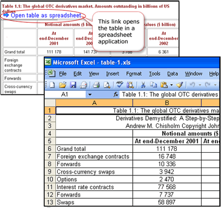Click the Excel workbook icon in menu bar

51,73
